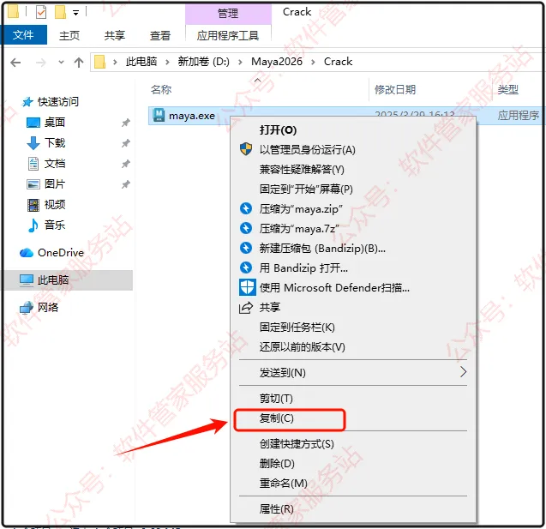Go up one folder level arrow

point(79,63)
